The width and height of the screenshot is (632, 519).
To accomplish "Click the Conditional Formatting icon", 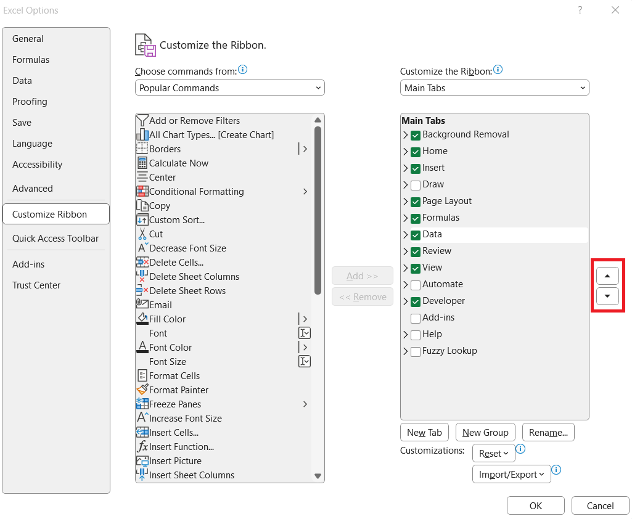I will pyautogui.click(x=142, y=191).
